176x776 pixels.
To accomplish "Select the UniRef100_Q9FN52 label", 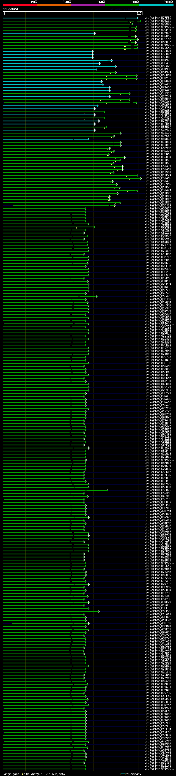I will coord(158,154).
